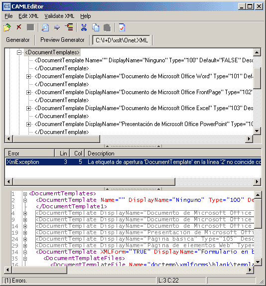Click the validate document checkmark icon
266x286 pixels.
click(122, 27)
